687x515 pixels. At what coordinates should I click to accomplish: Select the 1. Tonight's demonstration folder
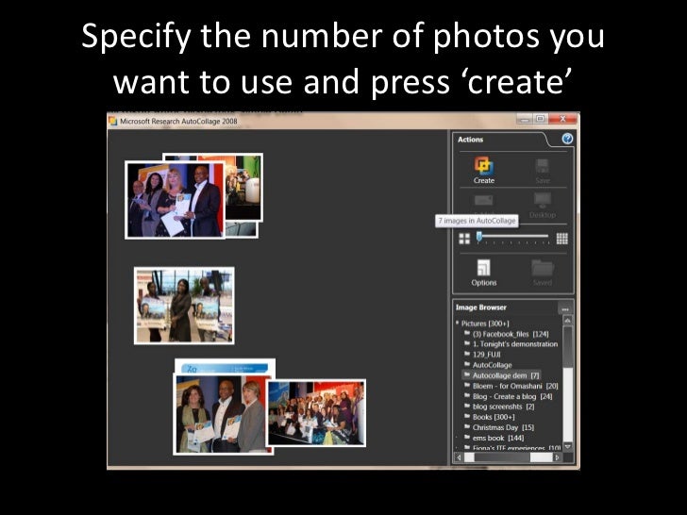pos(511,344)
